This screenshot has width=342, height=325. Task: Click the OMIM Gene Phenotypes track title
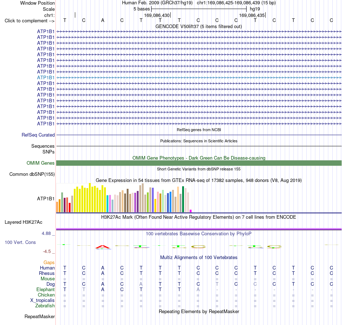(199, 158)
